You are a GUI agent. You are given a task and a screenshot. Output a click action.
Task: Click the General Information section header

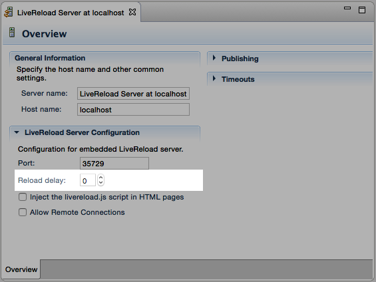50,58
